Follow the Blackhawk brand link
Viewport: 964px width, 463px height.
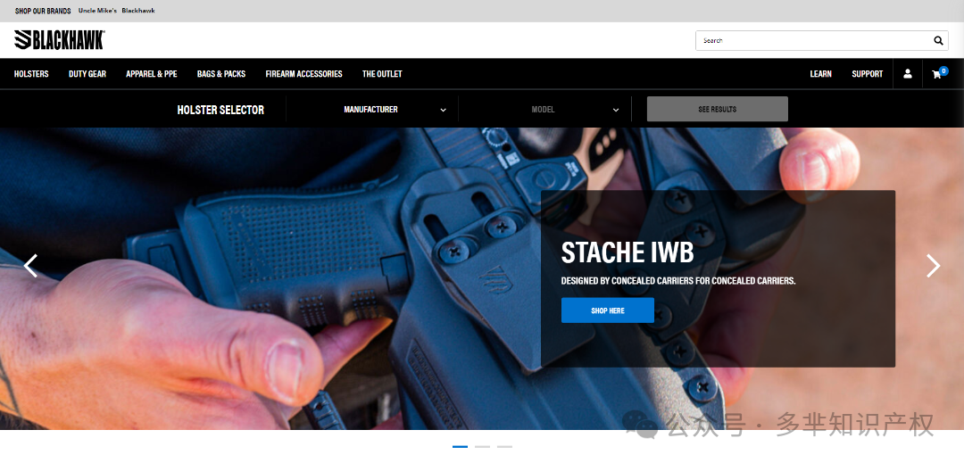click(x=138, y=11)
